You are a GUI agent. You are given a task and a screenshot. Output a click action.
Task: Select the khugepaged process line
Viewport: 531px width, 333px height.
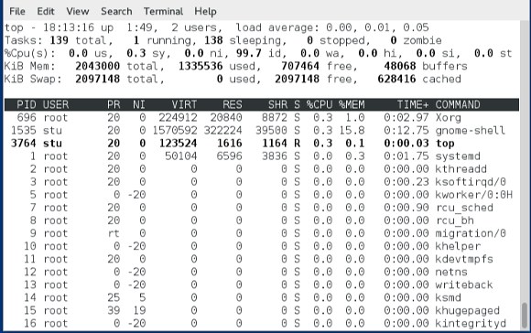click(262, 311)
